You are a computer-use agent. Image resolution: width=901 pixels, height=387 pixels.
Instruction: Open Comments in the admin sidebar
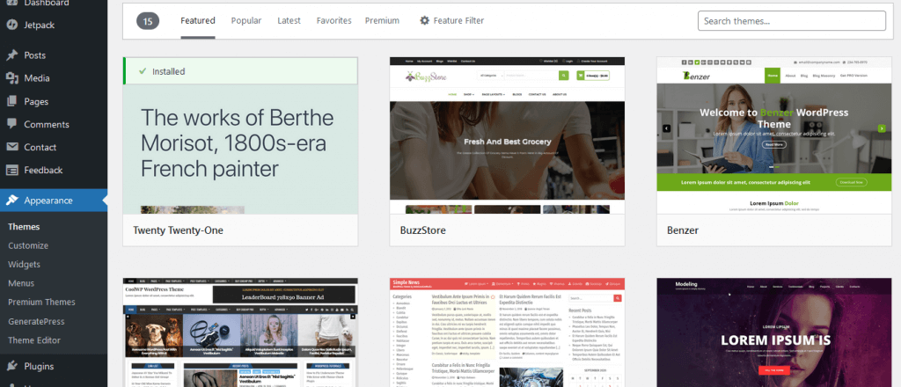(x=47, y=124)
